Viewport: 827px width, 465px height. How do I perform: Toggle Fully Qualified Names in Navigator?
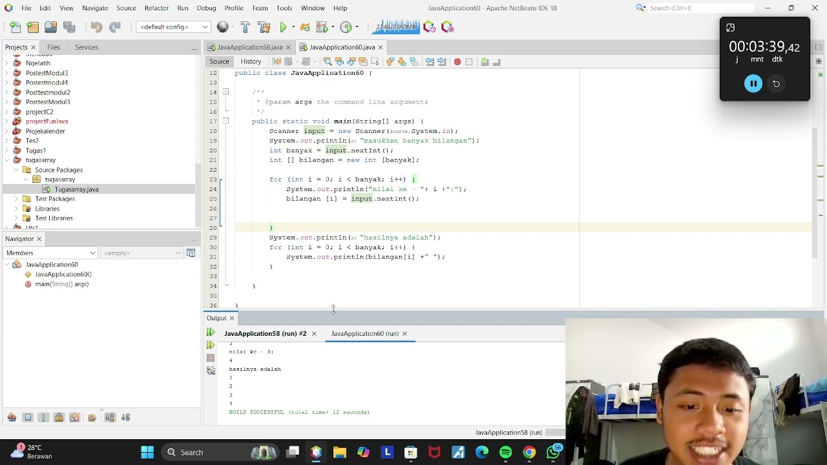92,417
